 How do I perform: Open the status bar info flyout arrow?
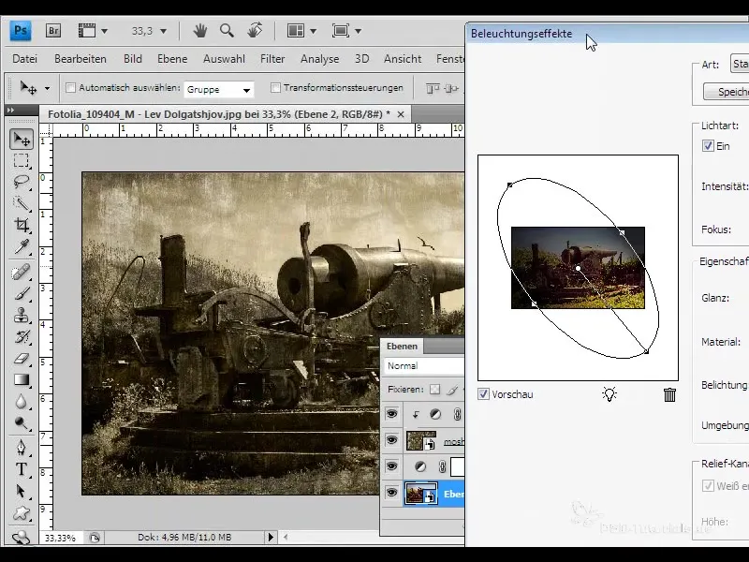tap(271, 537)
